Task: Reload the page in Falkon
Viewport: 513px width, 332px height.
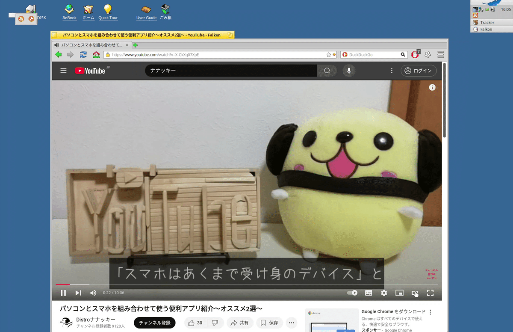Action: 83,54
